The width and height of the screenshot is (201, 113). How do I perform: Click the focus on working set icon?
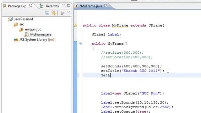click(62, 13)
